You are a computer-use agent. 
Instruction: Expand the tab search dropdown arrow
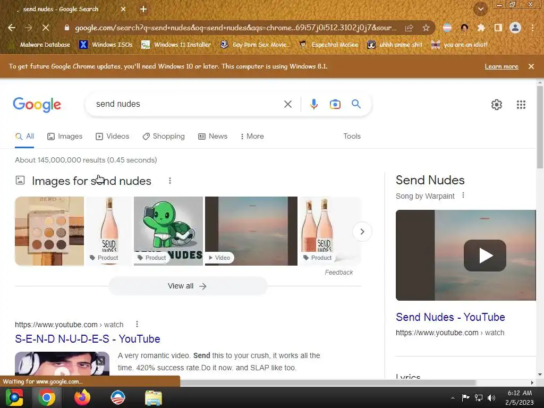pyautogui.click(x=481, y=9)
